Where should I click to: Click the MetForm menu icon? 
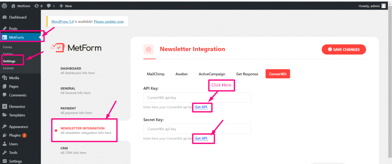point(5,38)
